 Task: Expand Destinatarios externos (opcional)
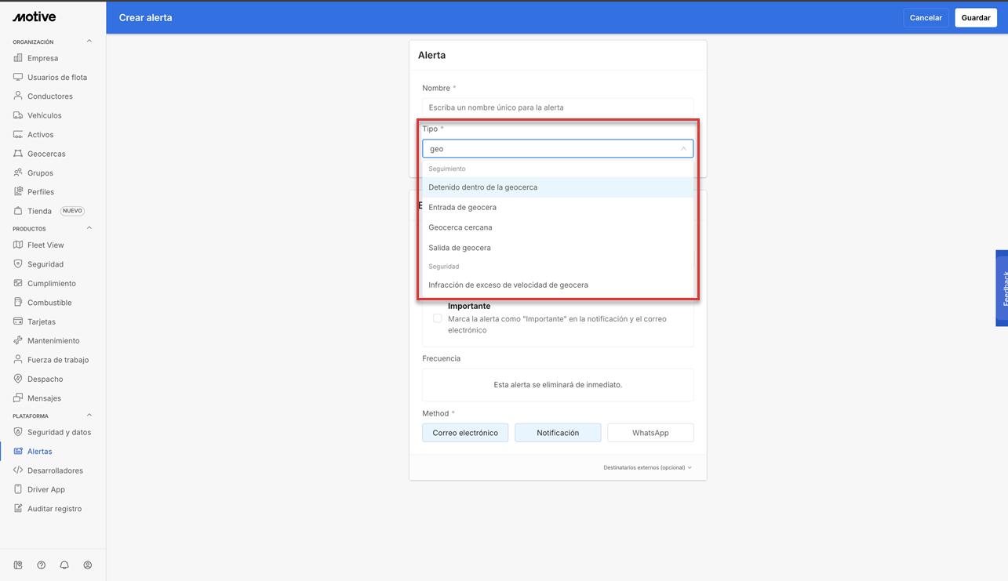[647, 467]
